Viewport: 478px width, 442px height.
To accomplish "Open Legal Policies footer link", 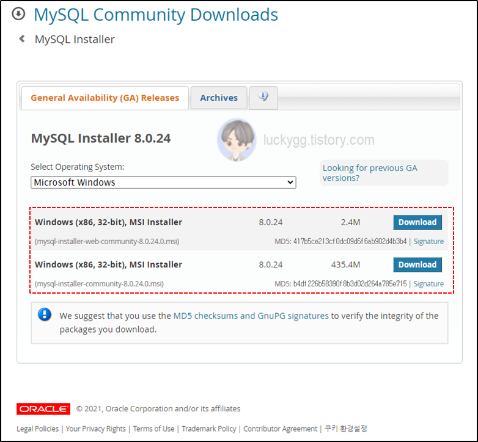I will (x=37, y=429).
